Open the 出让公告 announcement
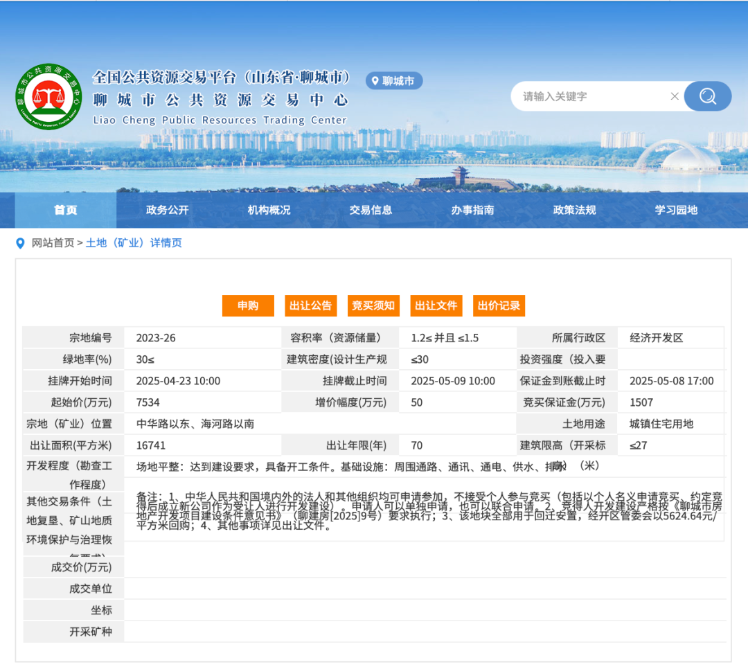The width and height of the screenshot is (748, 669). click(x=310, y=305)
